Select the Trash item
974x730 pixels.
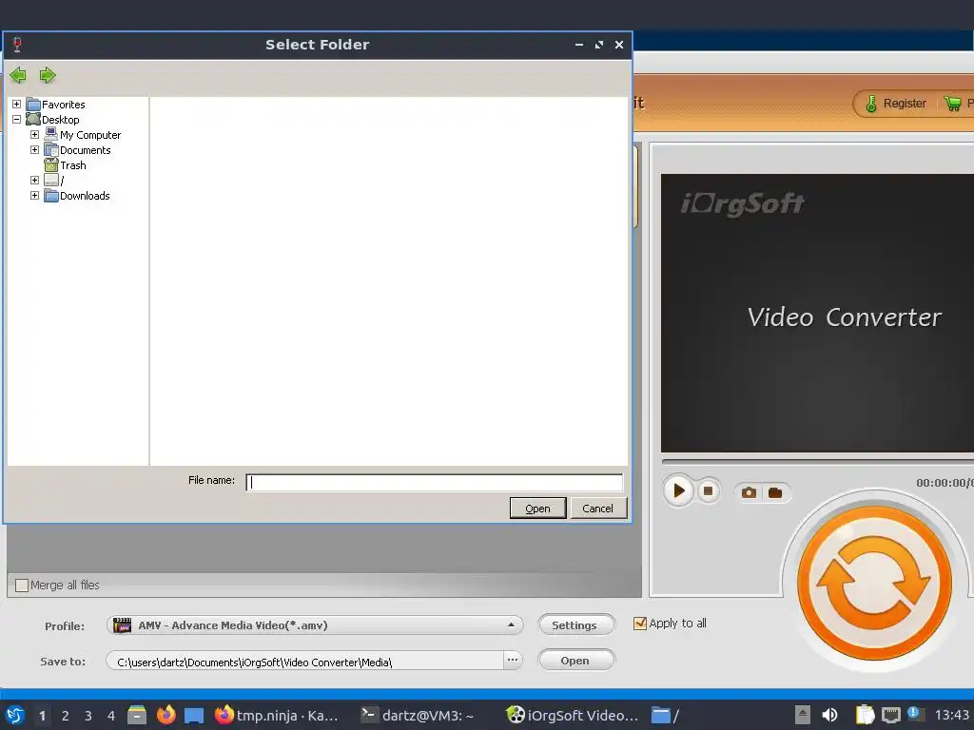pyautogui.click(x=72, y=165)
